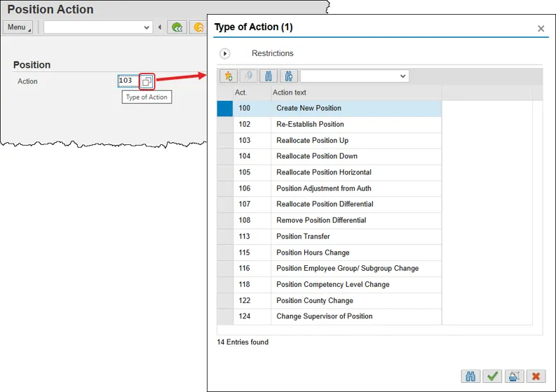Image resolution: width=556 pixels, height=392 pixels.
Task: Click the Find binoculars icon in list toolbar
Action: click(x=269, y=76)
